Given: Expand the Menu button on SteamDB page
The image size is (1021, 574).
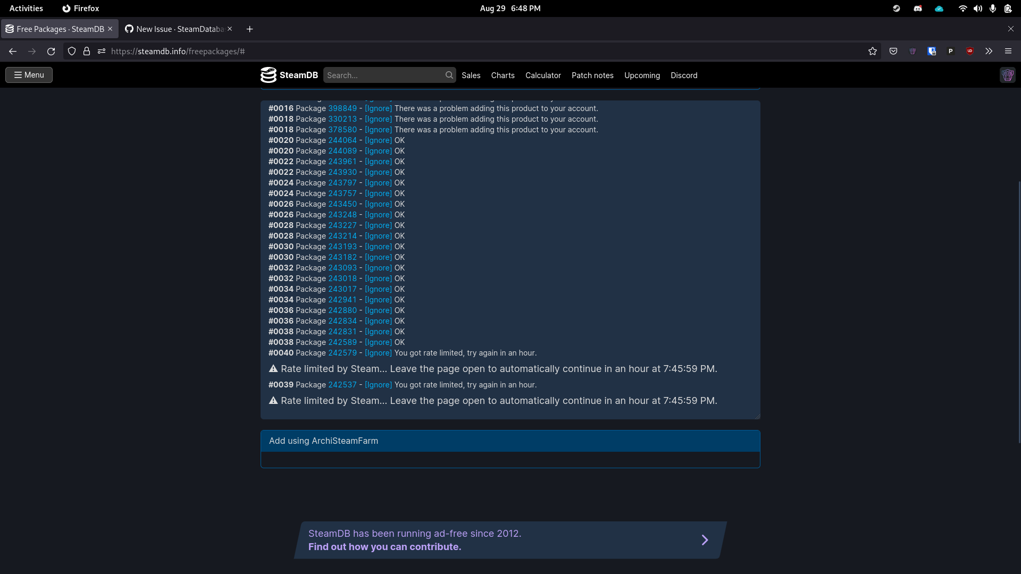Looking at the screenshot, I should pos(29,74).
